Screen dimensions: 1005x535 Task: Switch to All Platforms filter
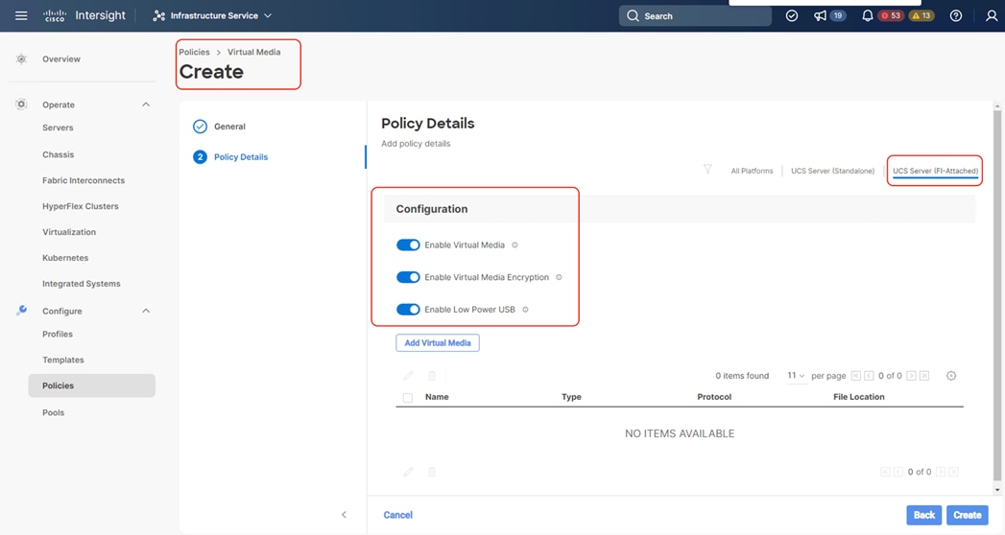tap(752, 171)
